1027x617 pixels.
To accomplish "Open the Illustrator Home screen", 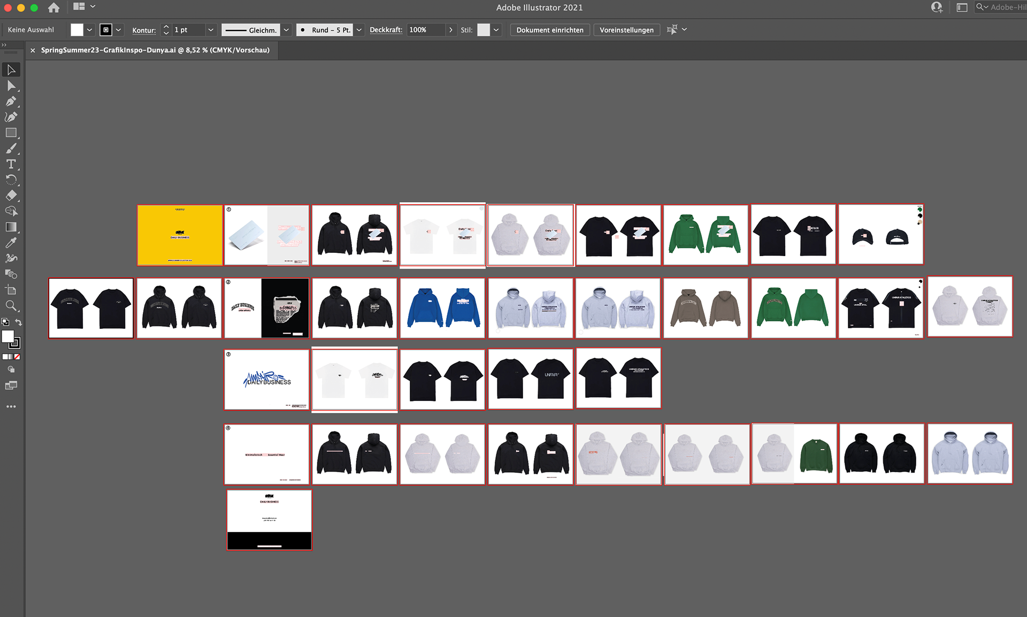I will 53,7.
